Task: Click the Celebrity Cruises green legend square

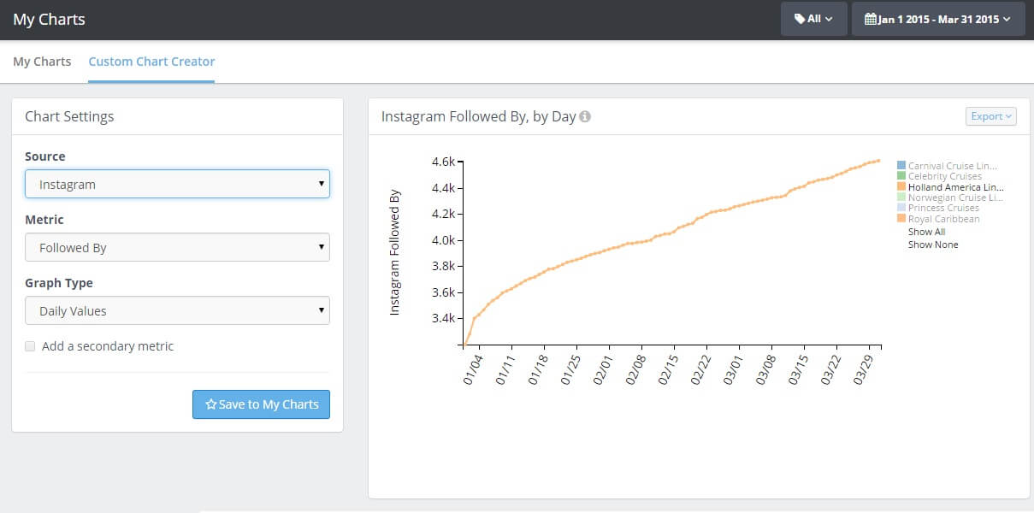Action: pyautogui.click(x=901, y=176)
